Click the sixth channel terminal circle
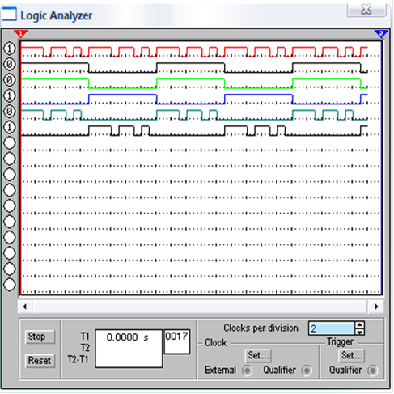Viewport: 394px width, 394px height. point(10,127)
